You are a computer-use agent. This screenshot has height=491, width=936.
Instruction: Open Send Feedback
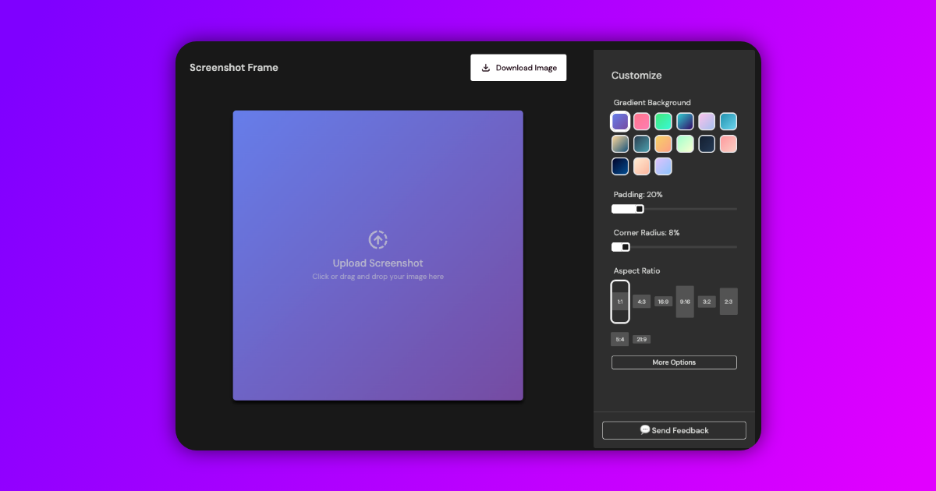(x=674, y=430)
